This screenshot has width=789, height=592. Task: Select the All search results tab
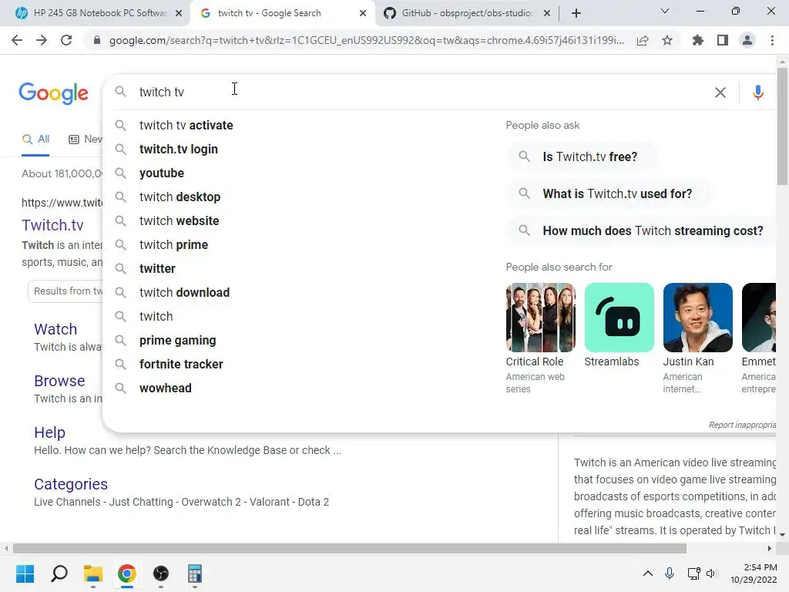click(x=35, y=139)
